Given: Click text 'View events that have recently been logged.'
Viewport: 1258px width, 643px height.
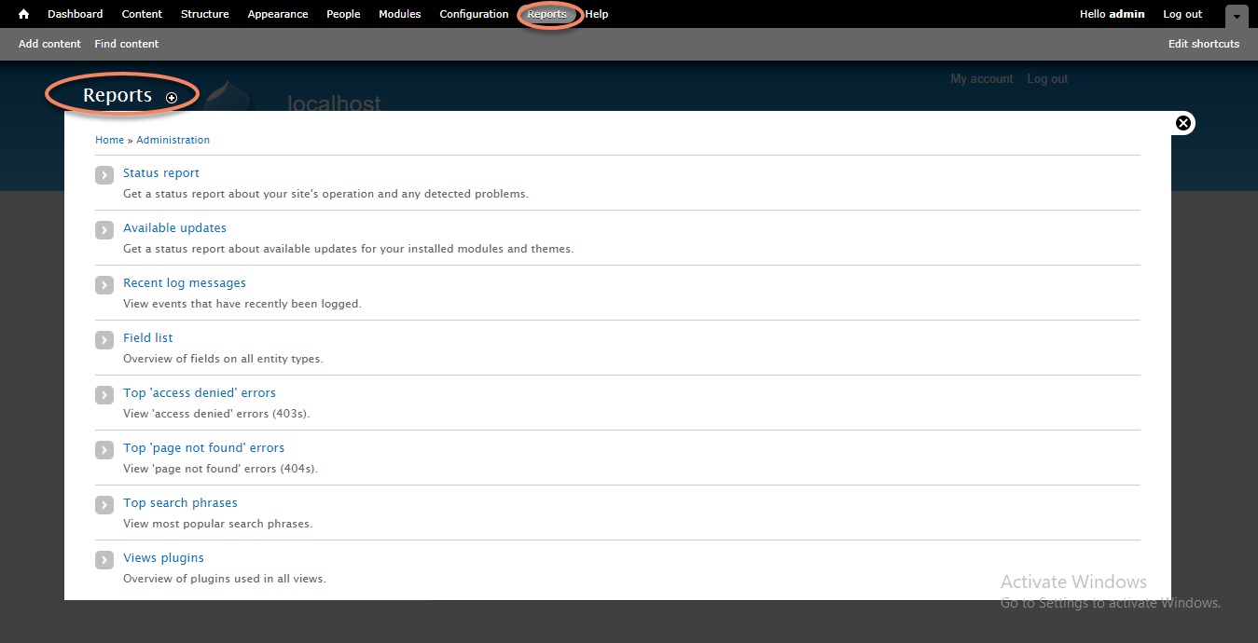Looking at the screenshot, I should [242, 304].
